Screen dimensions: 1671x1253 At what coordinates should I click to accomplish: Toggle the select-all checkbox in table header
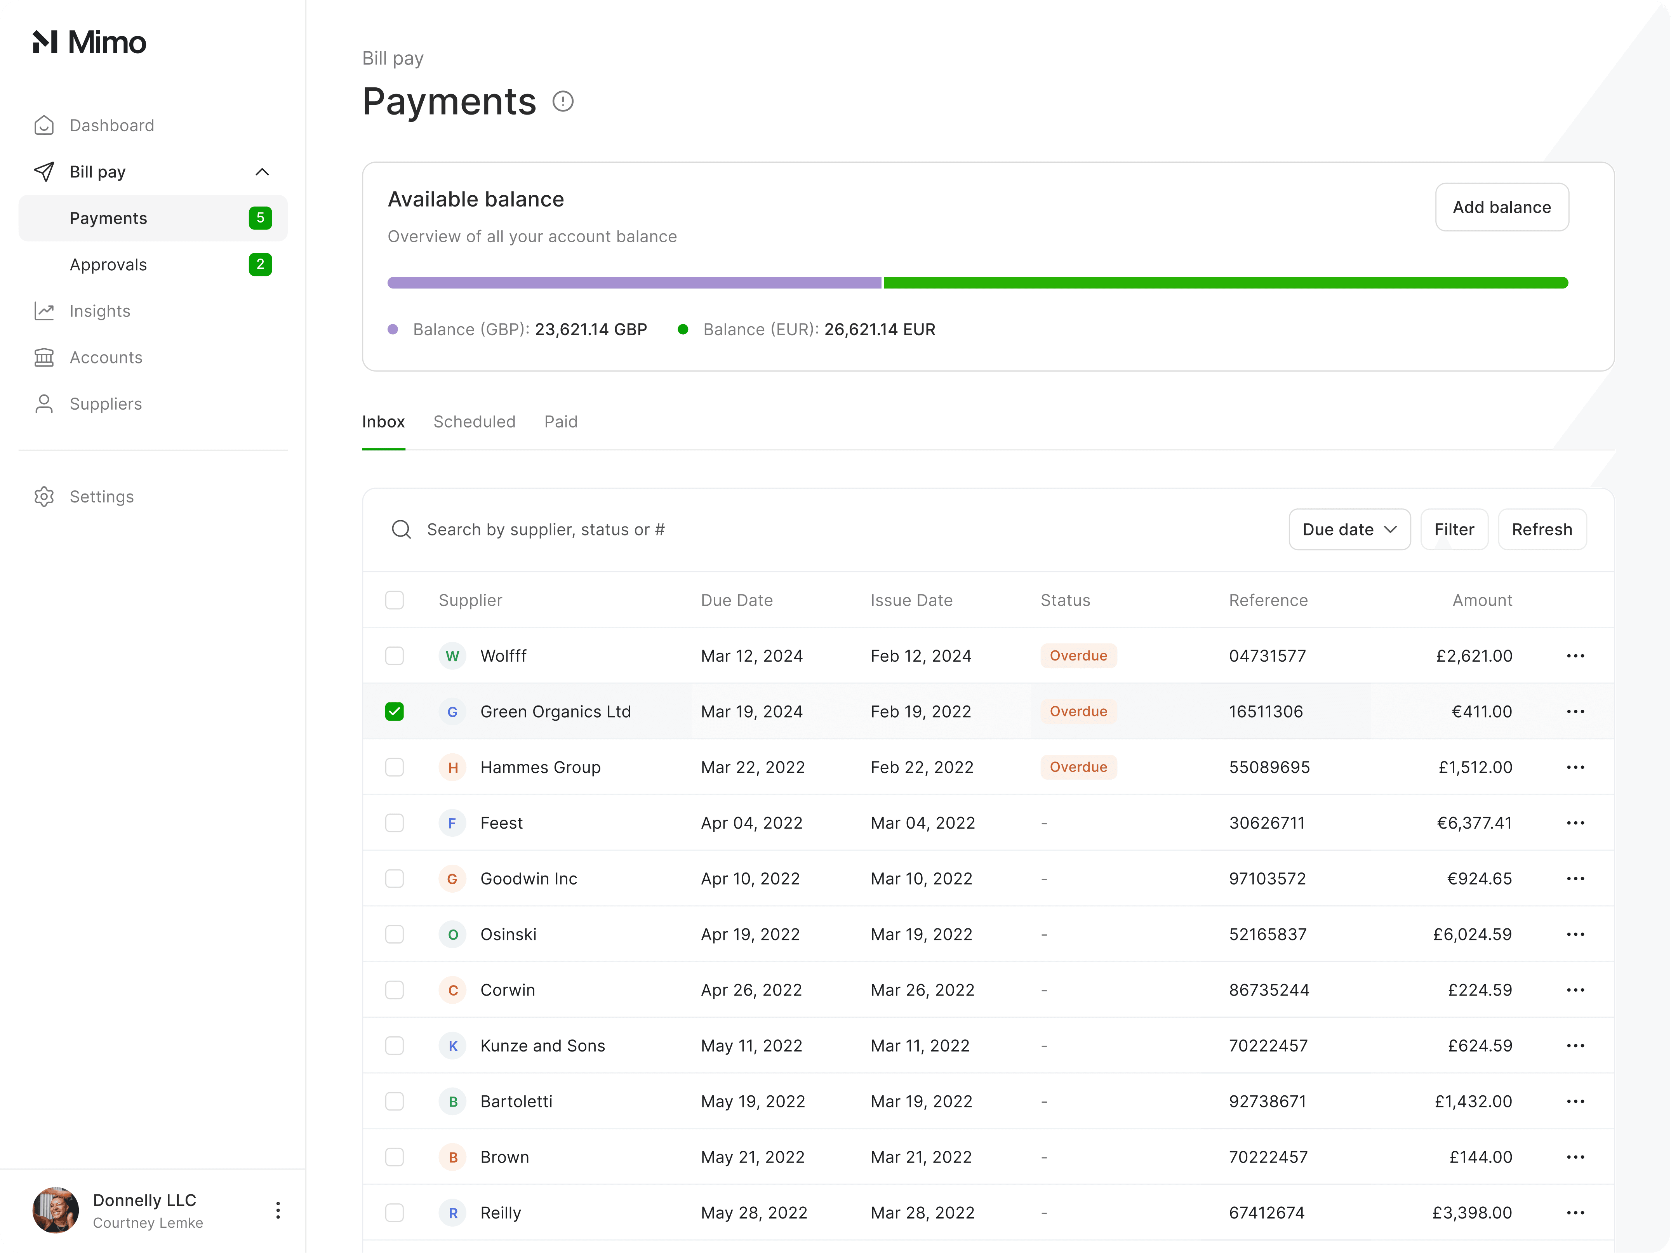coord(394,600)
